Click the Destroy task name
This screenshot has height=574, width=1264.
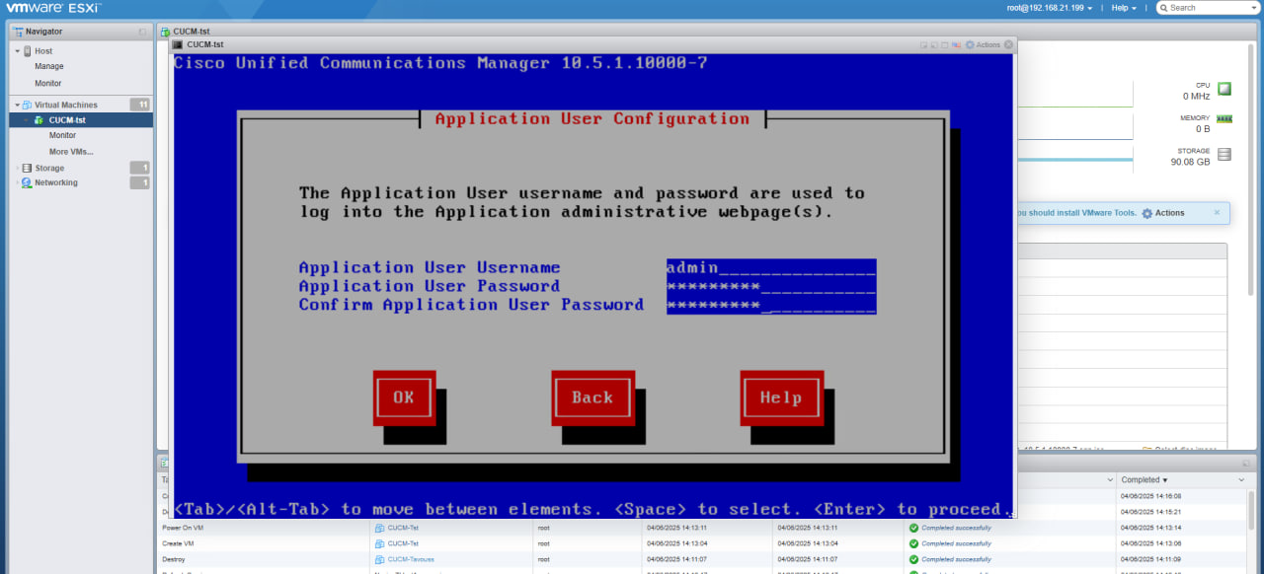click(x=175, y=559)
